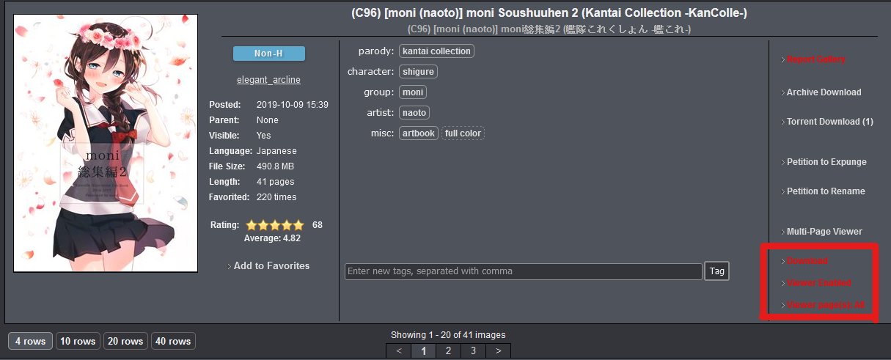Click the rating count 68
The image size is (891, 360).
[318, 225]
